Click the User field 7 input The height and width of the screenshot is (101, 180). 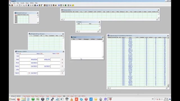[49, 73]
